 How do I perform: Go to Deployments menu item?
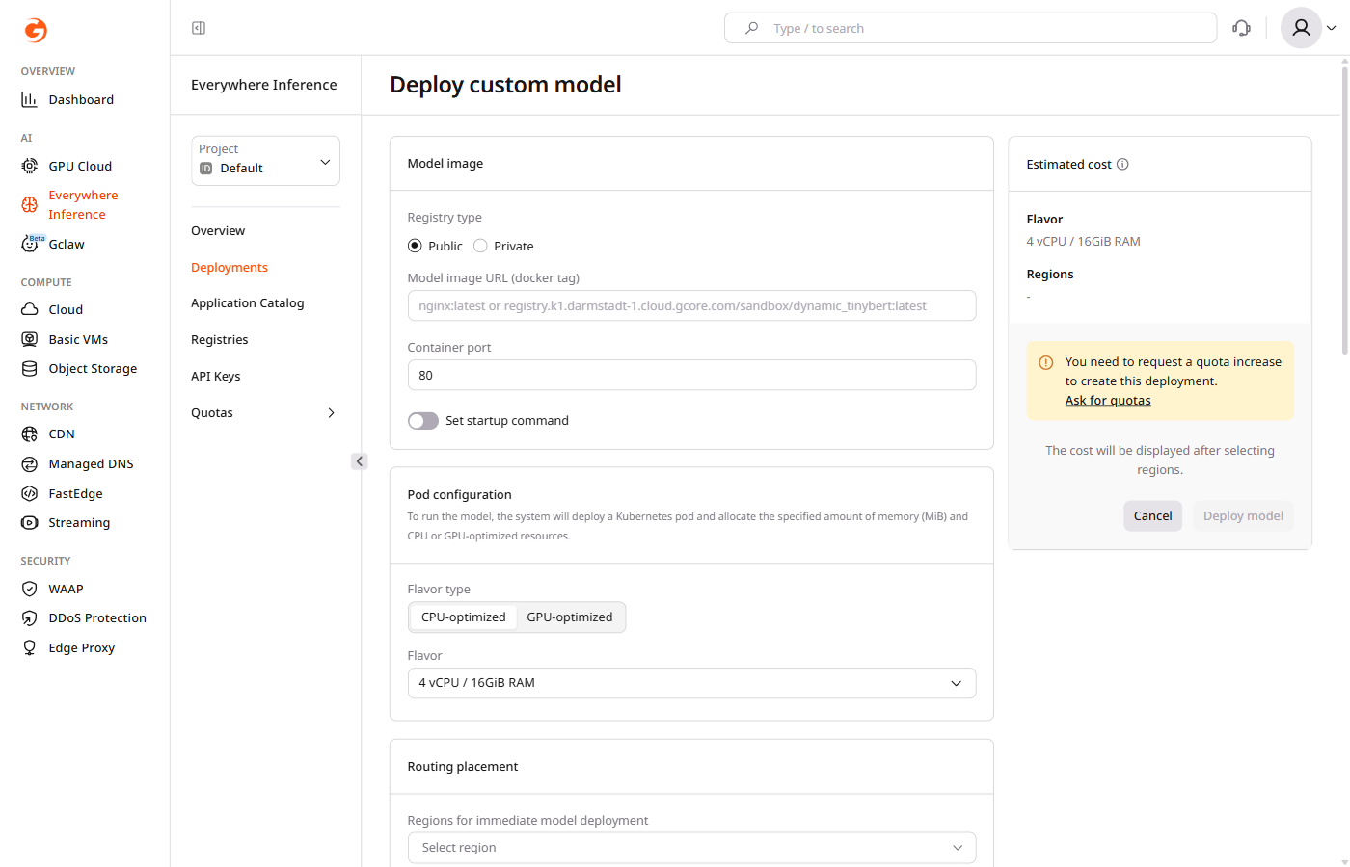[229, 268]
